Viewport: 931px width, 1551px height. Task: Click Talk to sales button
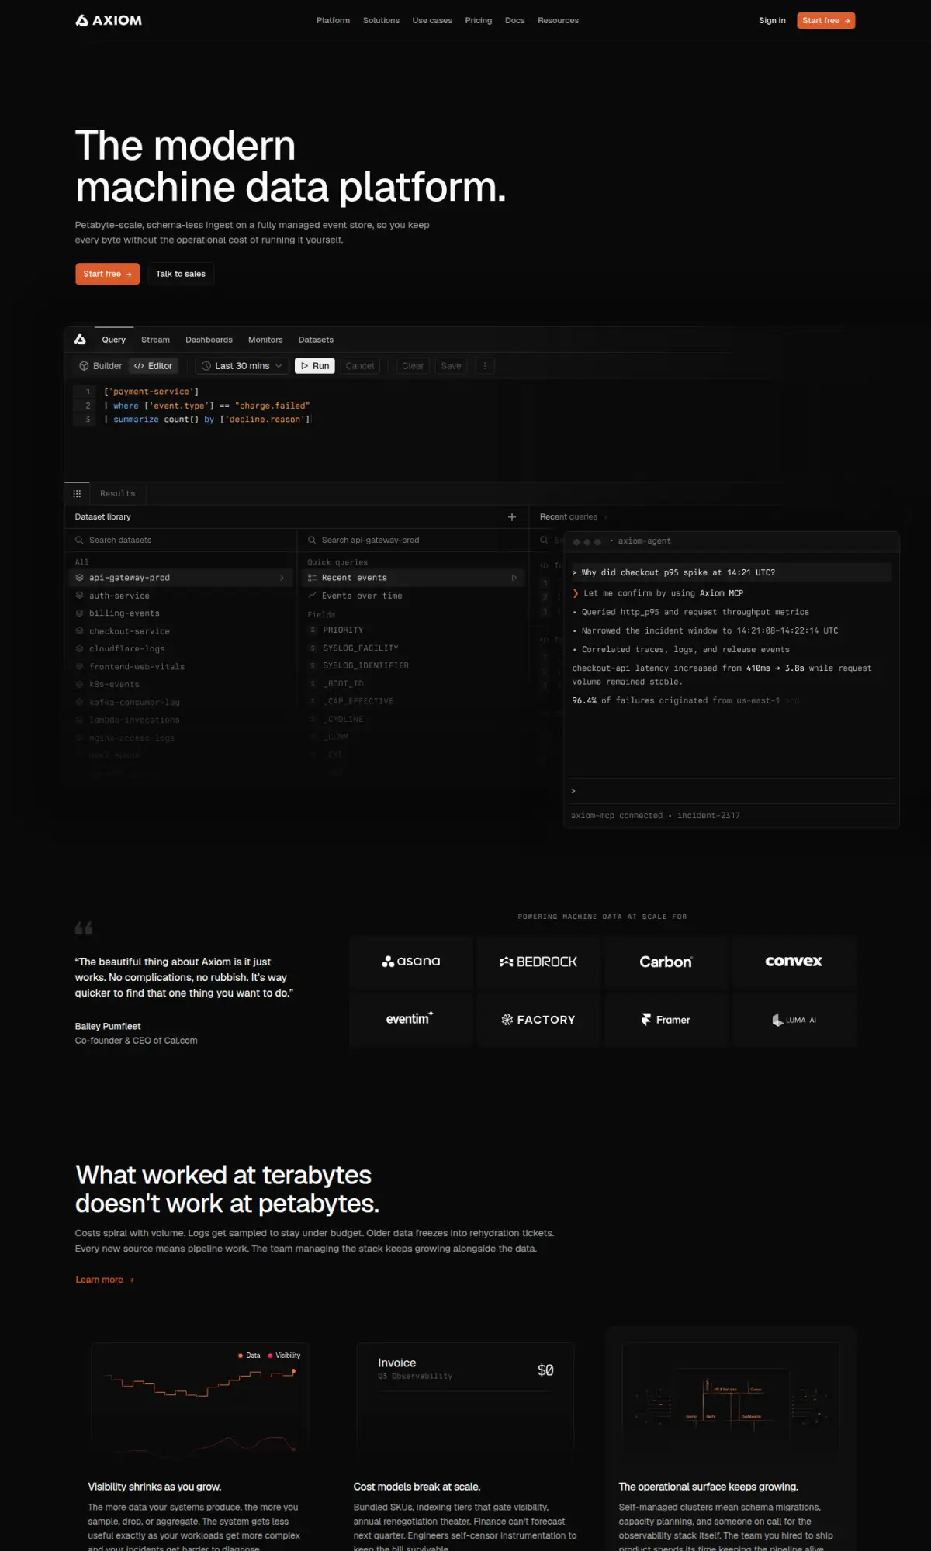(181, 274)
